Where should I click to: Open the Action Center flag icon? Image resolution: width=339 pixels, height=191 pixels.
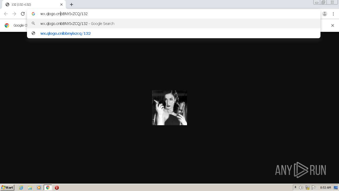(x=314, y=188)
